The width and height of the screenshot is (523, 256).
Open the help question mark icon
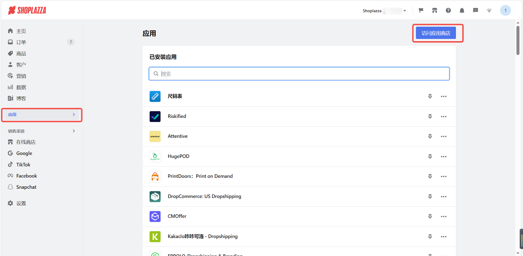click(x=448, y=10)
